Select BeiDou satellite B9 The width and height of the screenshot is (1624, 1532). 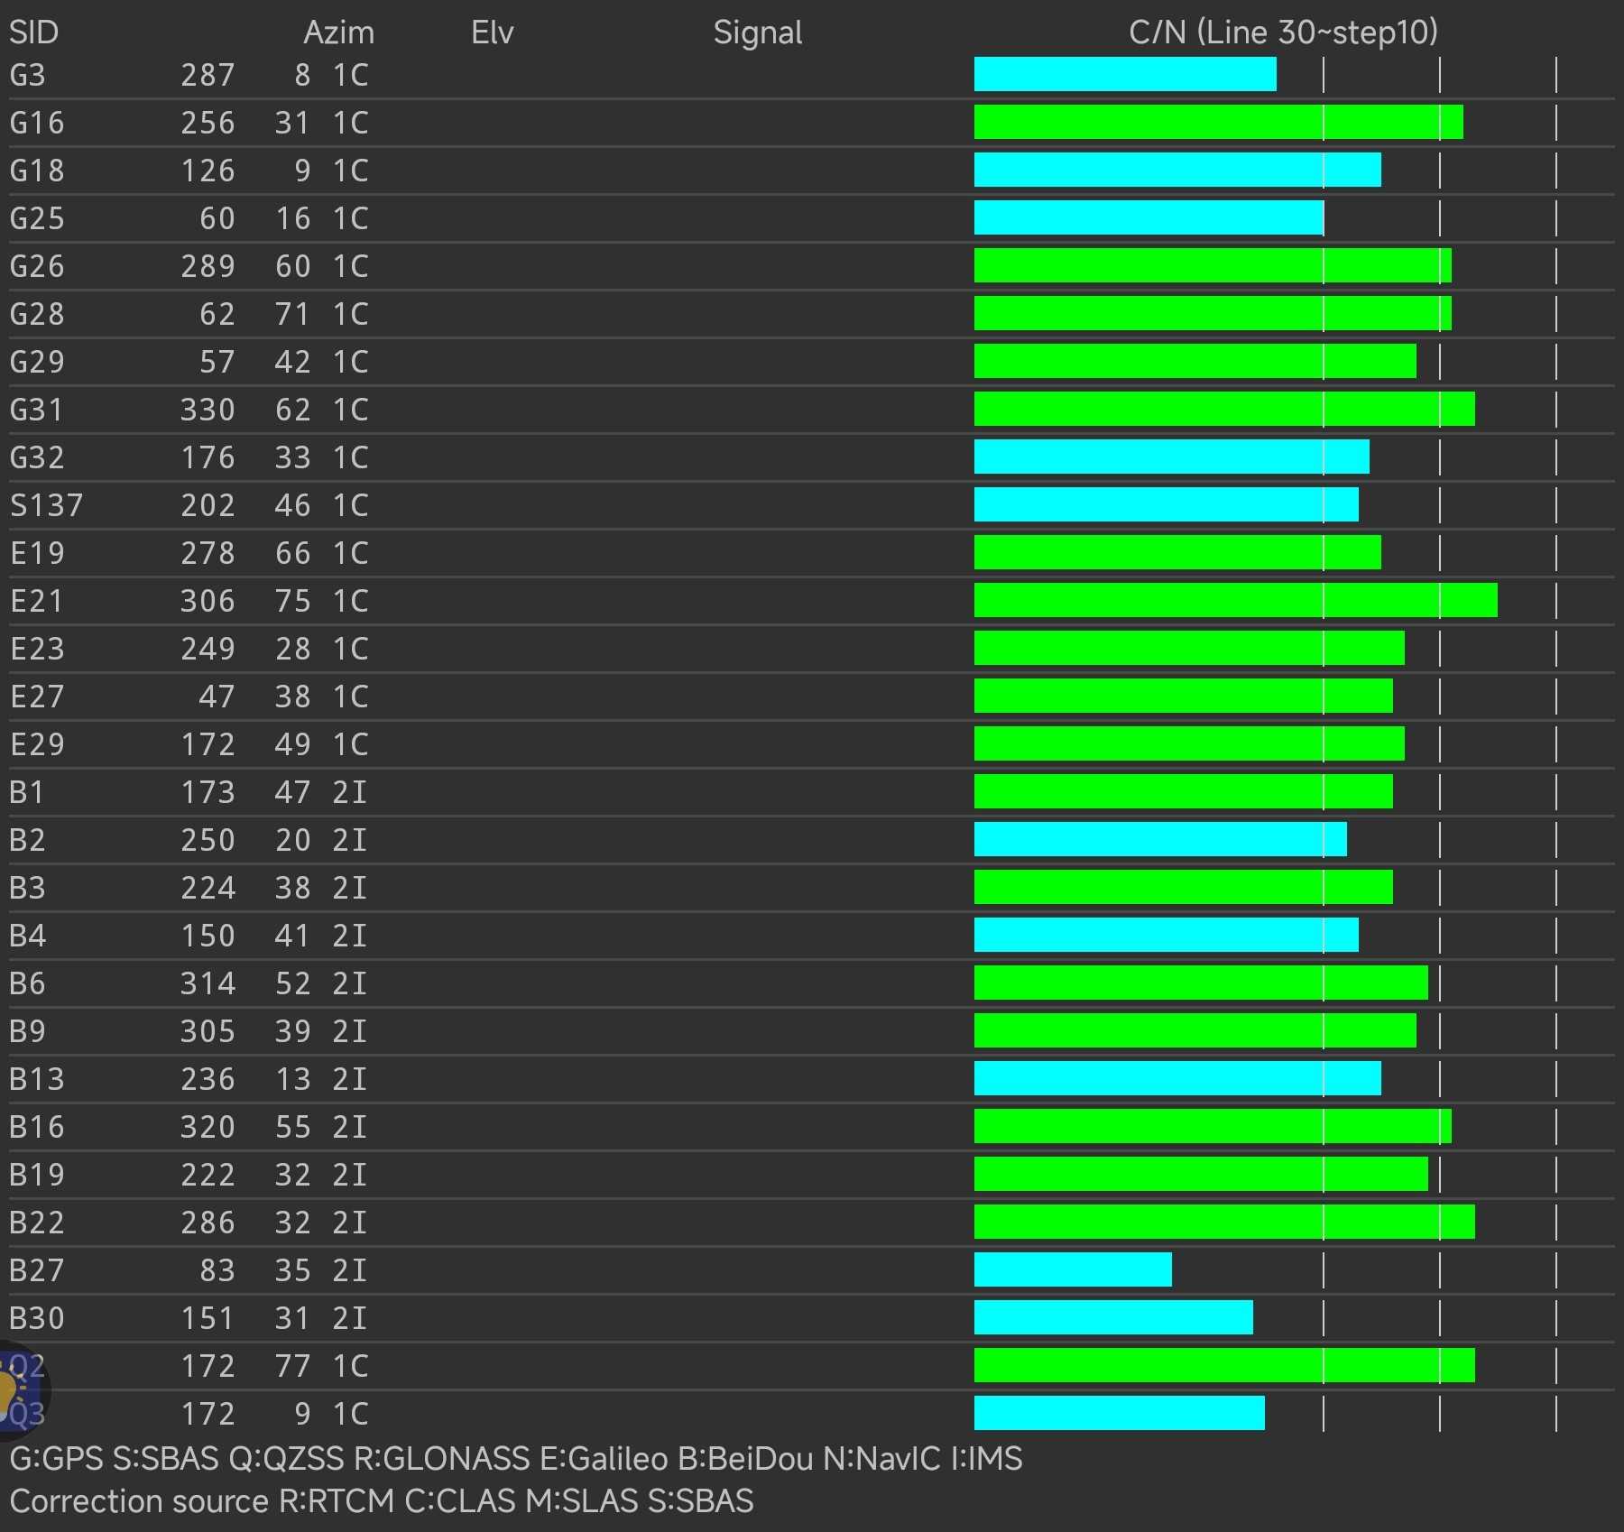(27, 1031)
